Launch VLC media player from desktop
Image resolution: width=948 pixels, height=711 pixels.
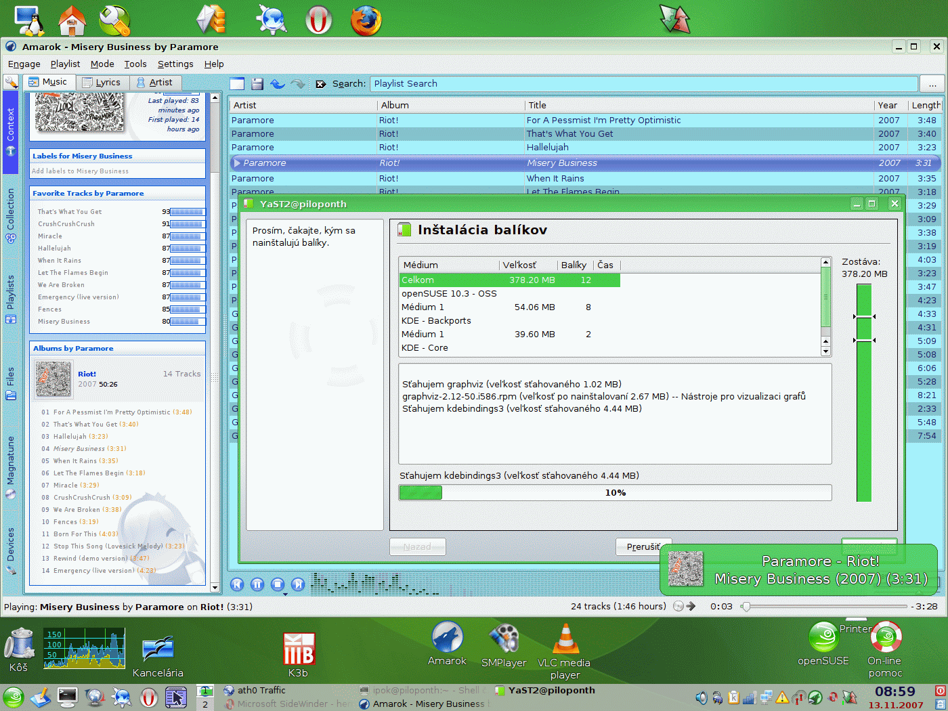565,651
